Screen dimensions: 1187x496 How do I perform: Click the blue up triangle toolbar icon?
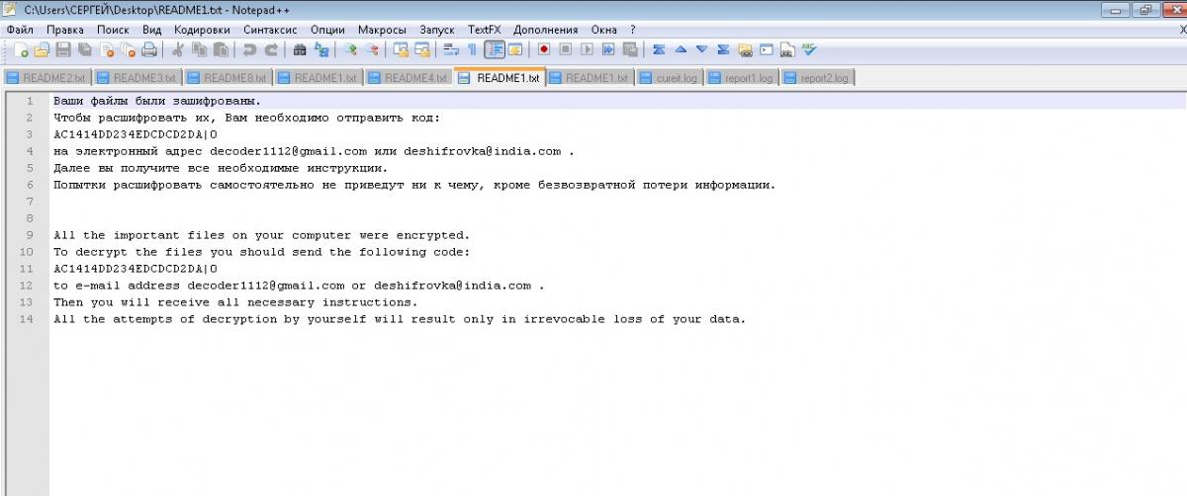click(681, 49)
